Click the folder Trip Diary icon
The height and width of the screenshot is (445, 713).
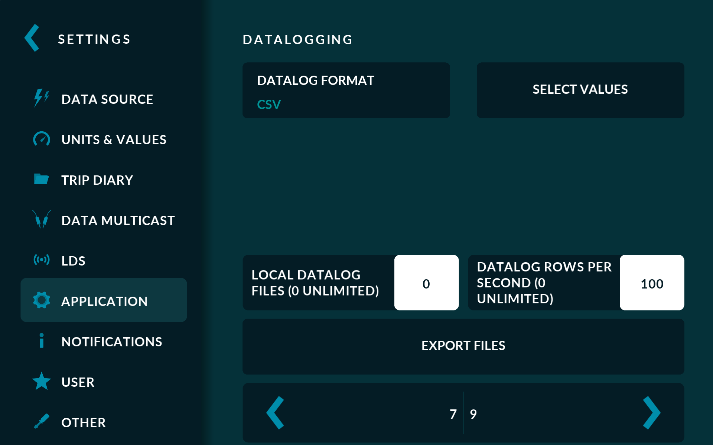coord(41,179)
